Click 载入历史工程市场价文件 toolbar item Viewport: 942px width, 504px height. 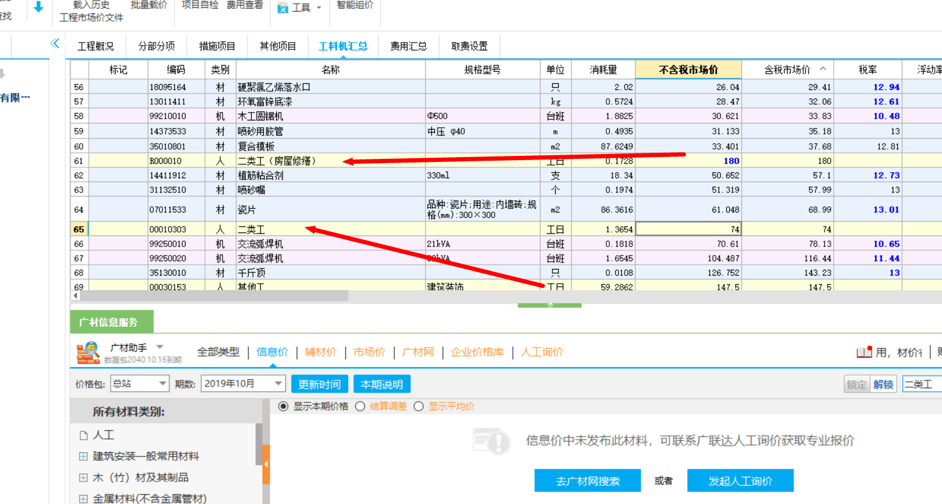[91, 11]
